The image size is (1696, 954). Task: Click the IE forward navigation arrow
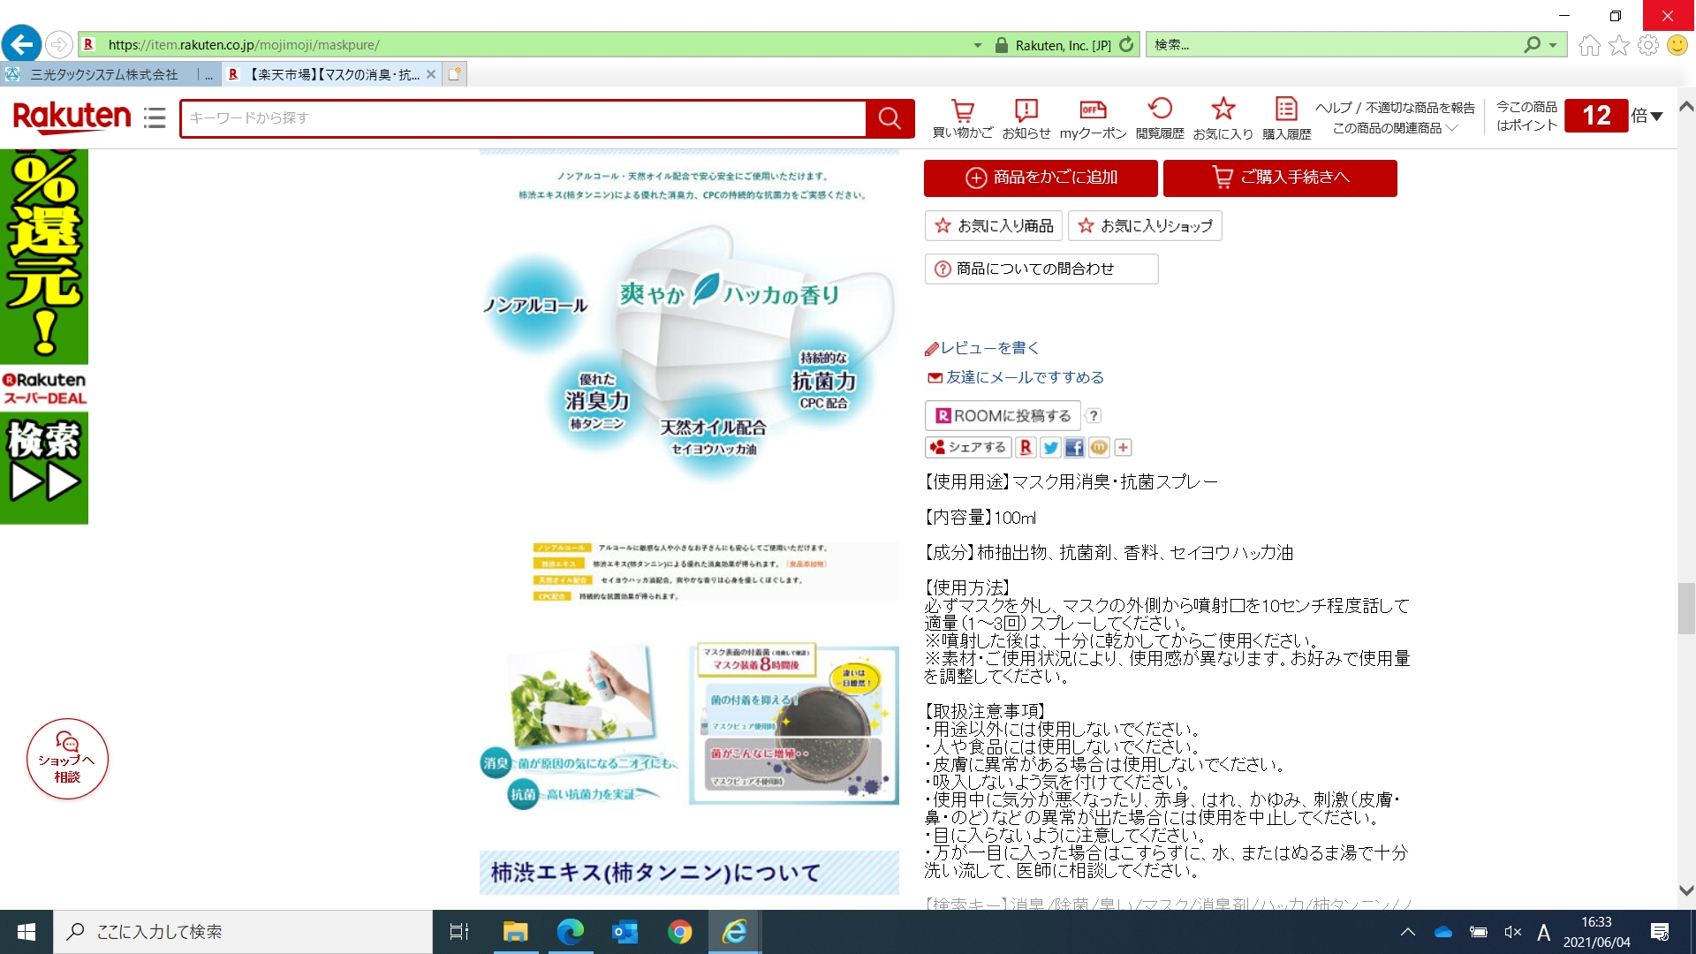pyautogui.click(x=58, y=44)
